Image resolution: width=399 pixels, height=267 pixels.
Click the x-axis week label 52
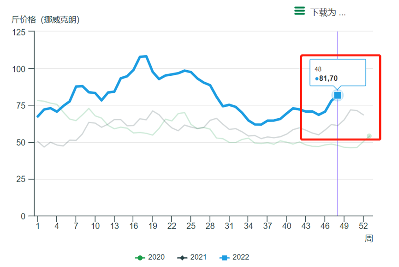(363, 226)
